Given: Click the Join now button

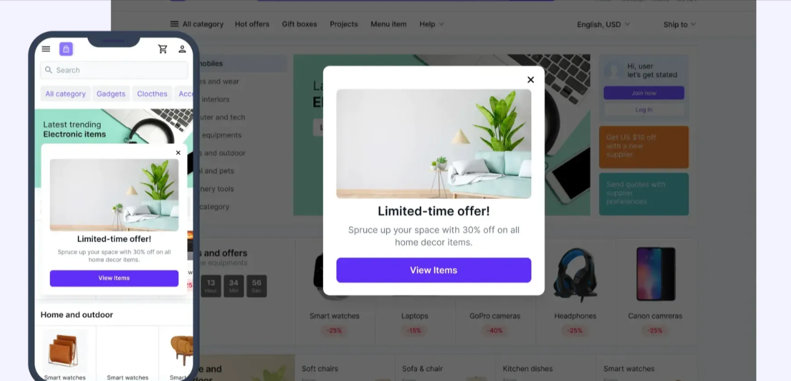Looking at the screenshot, I should pyautogui.click(x=644, y=93).
